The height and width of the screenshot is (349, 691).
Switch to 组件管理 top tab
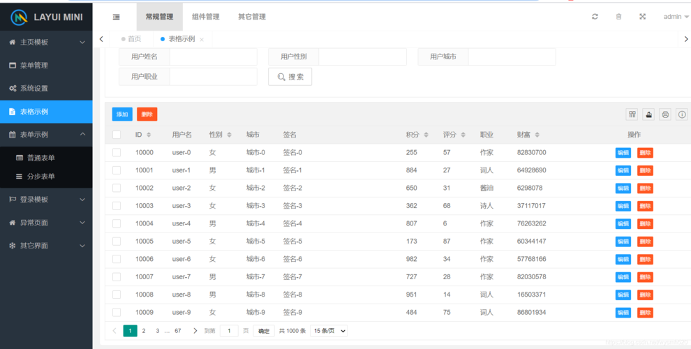206,17
